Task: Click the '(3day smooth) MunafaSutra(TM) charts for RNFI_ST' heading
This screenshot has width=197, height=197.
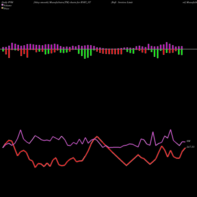Action: click(x=62, y=2)
